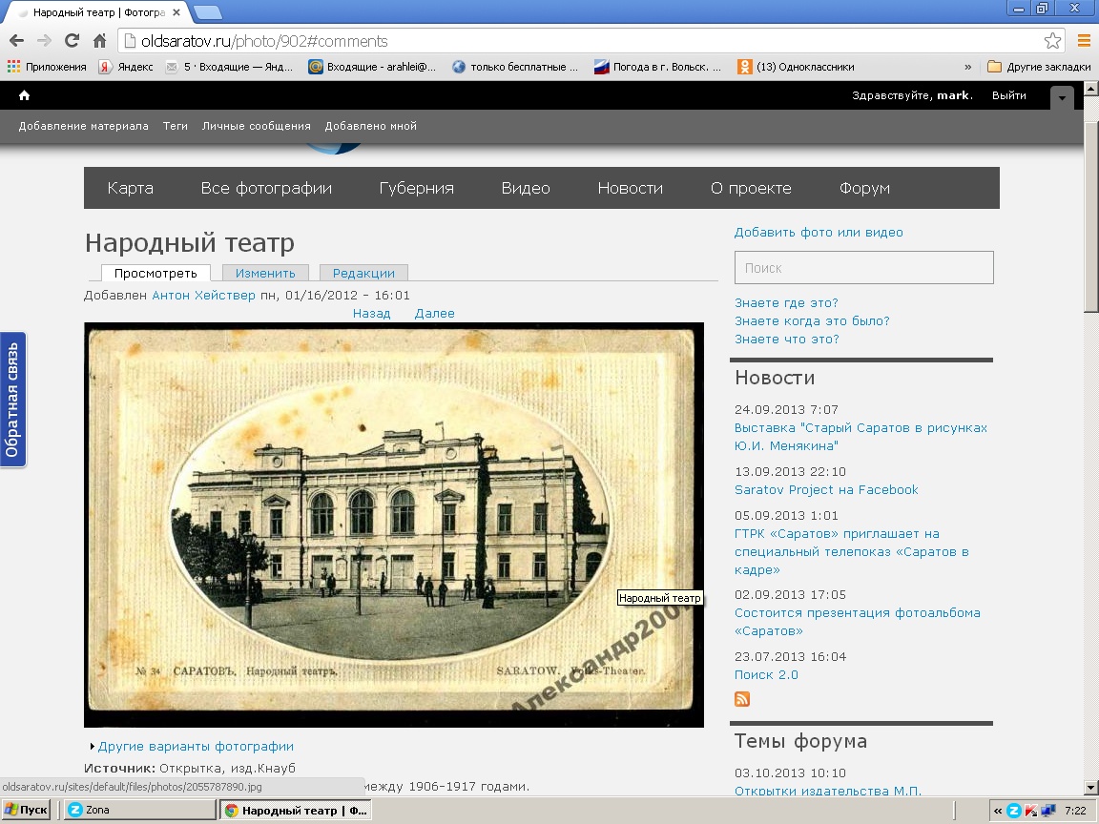
Task: Click the Обратная связь feedback side button
Action: coord(12,400)
